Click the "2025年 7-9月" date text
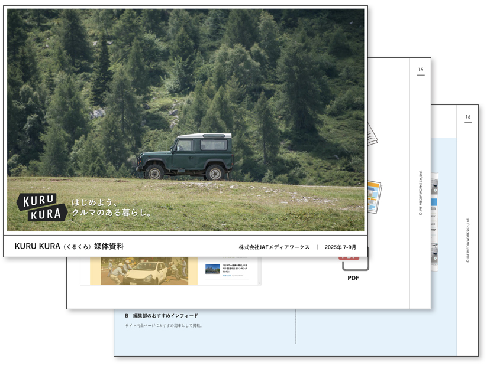This screenshot has width=503, height=366. [340, 247]
